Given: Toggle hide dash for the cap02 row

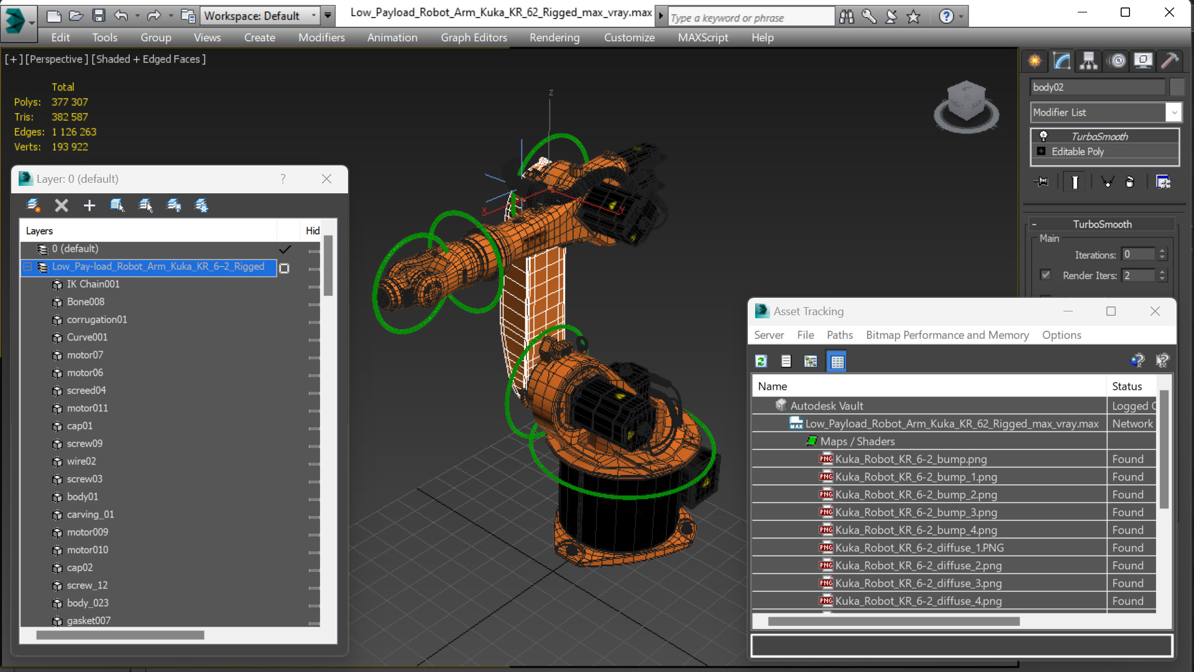Looking at the screenshot, I should coord(314,570).
